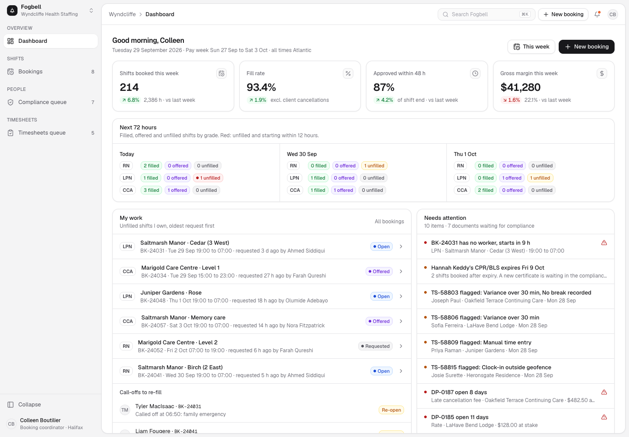Click Today's RN 2 filled chip

[x=151, y=166]
